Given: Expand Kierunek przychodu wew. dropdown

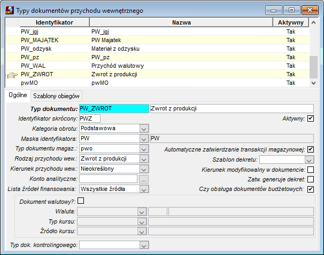Looking at the screenshot, I should (144, 169).
